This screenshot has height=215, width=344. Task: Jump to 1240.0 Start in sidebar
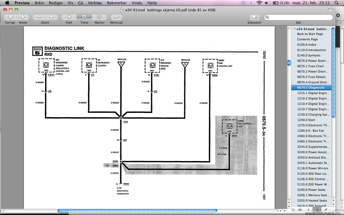tap(306, 120)
